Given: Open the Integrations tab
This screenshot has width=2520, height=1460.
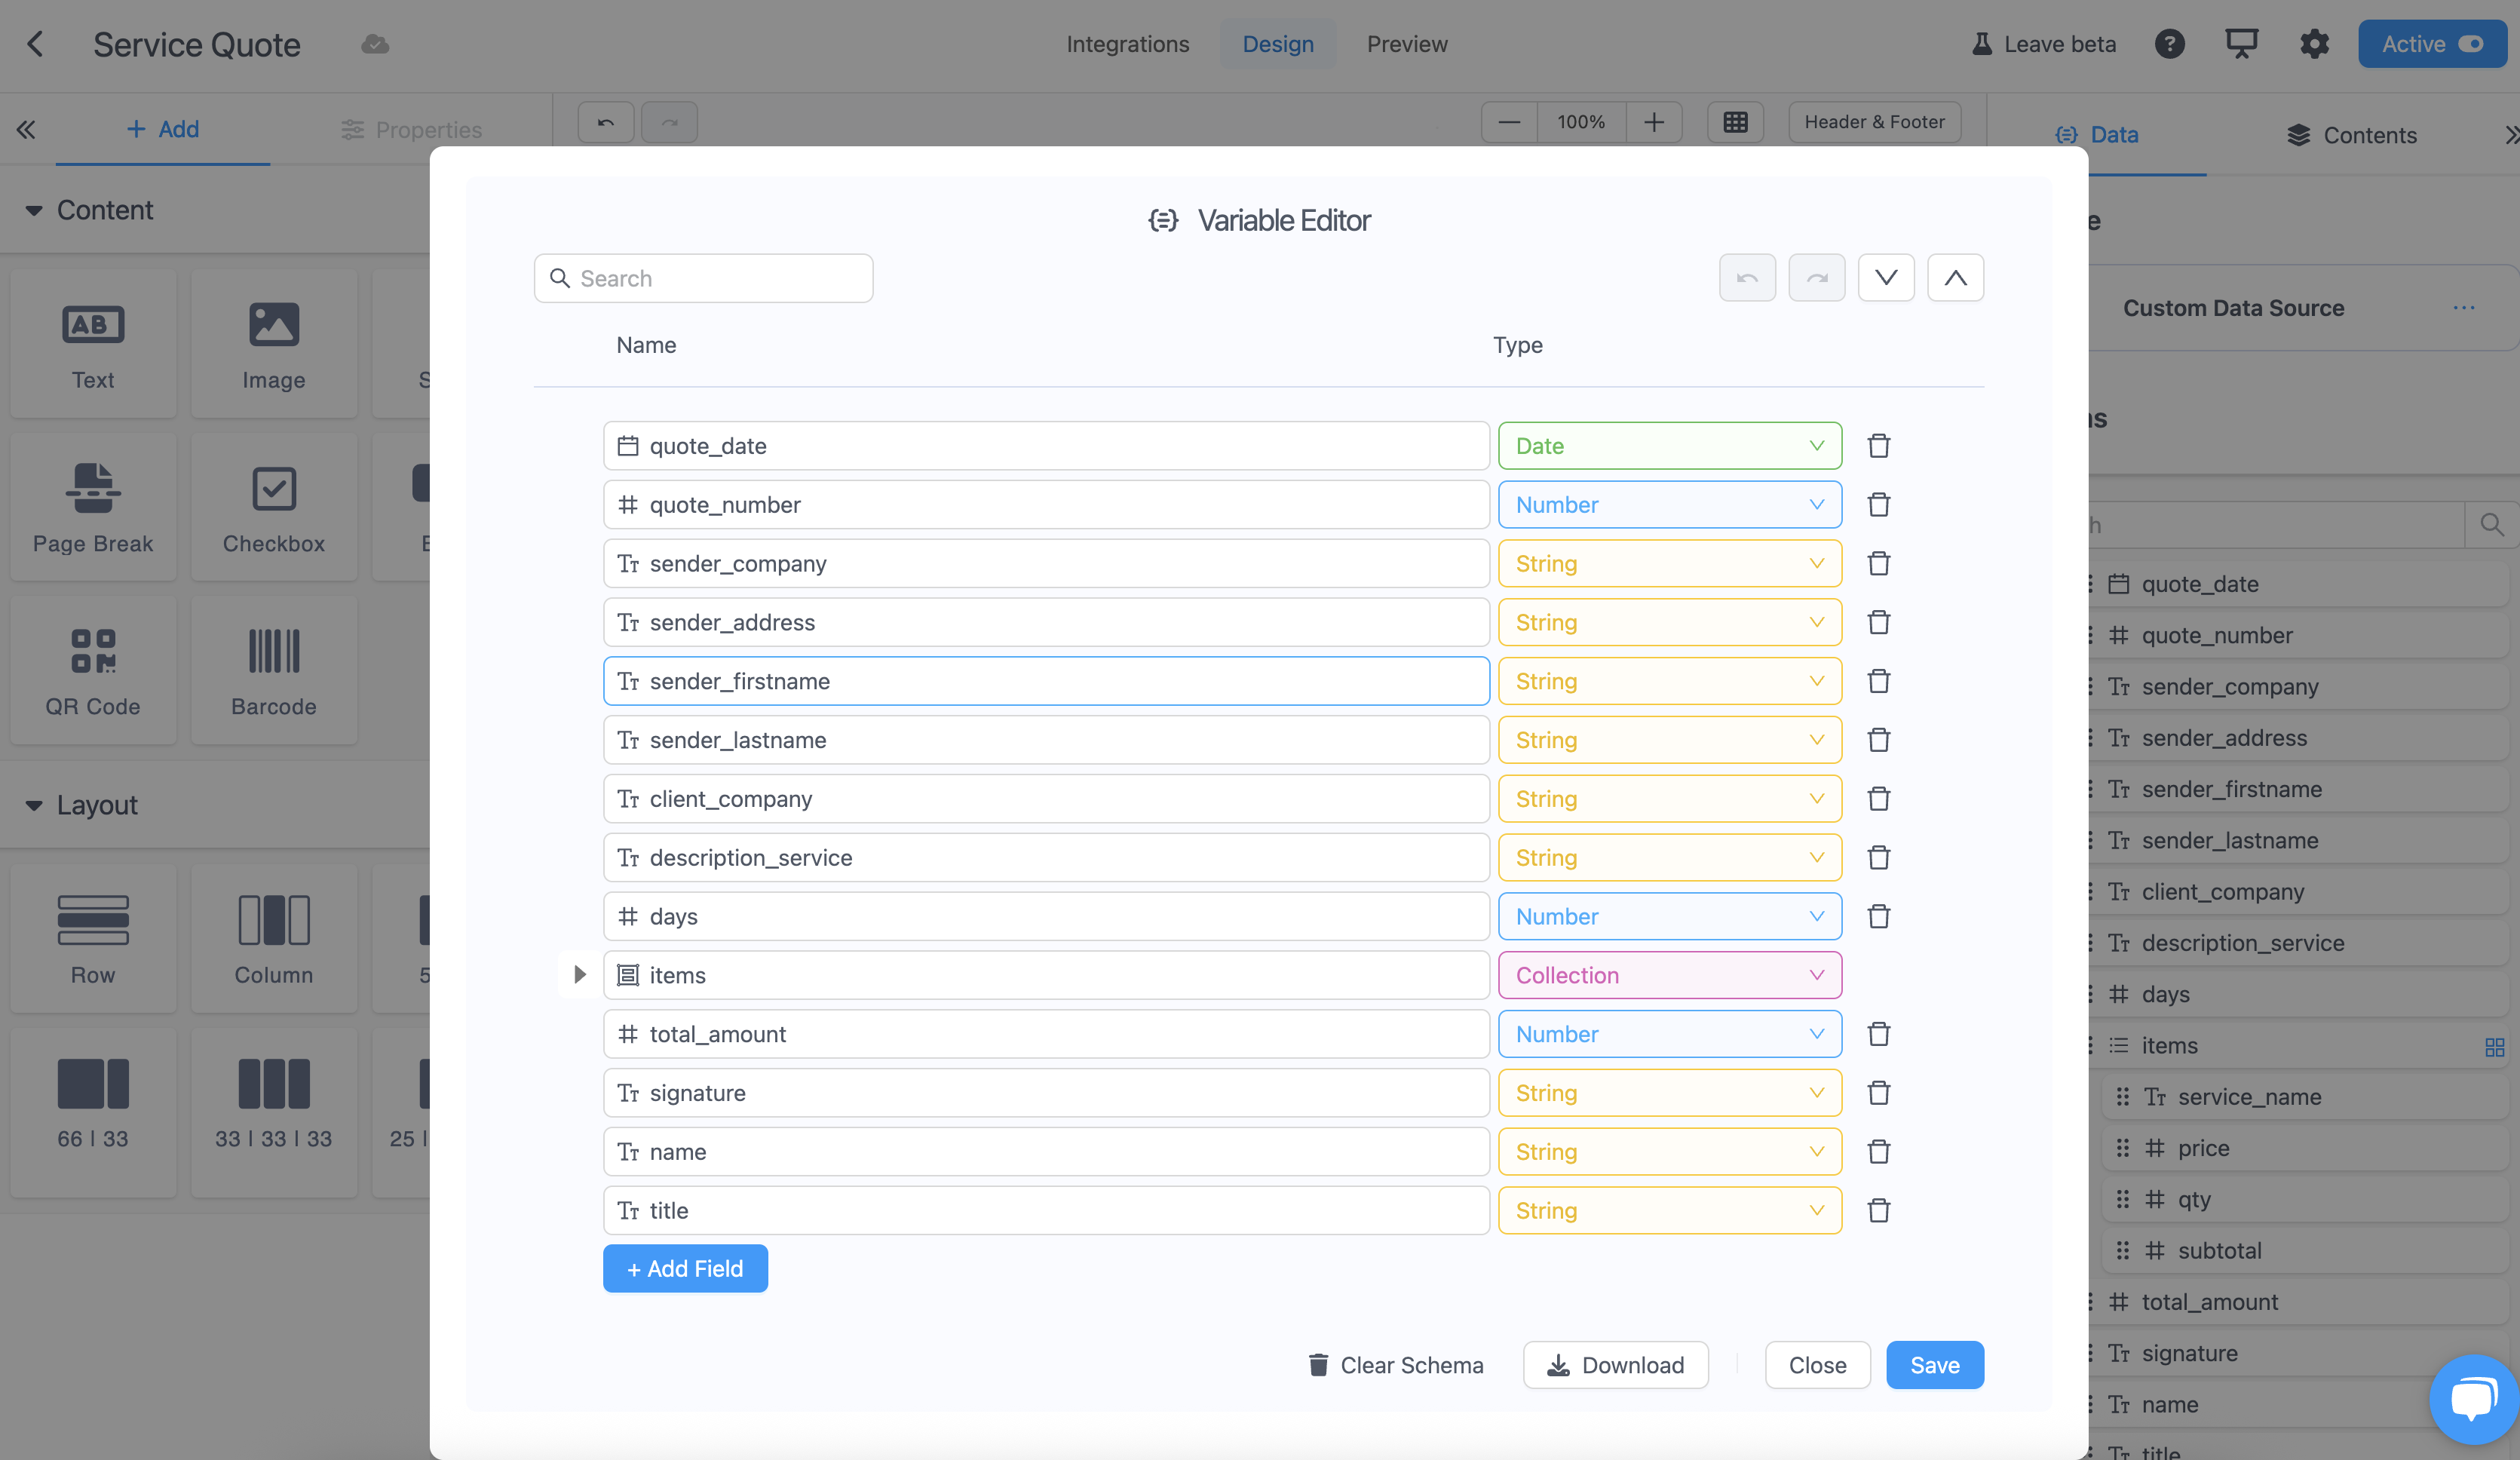Looking at the screenshot, I should coord(1127,44).
